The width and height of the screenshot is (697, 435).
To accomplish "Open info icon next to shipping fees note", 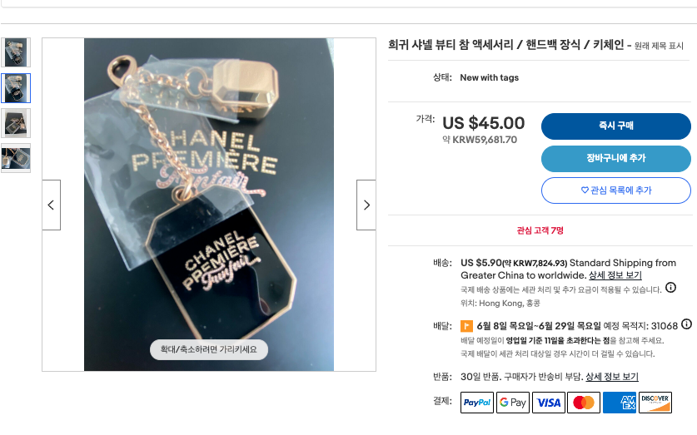I will point(670,288).
